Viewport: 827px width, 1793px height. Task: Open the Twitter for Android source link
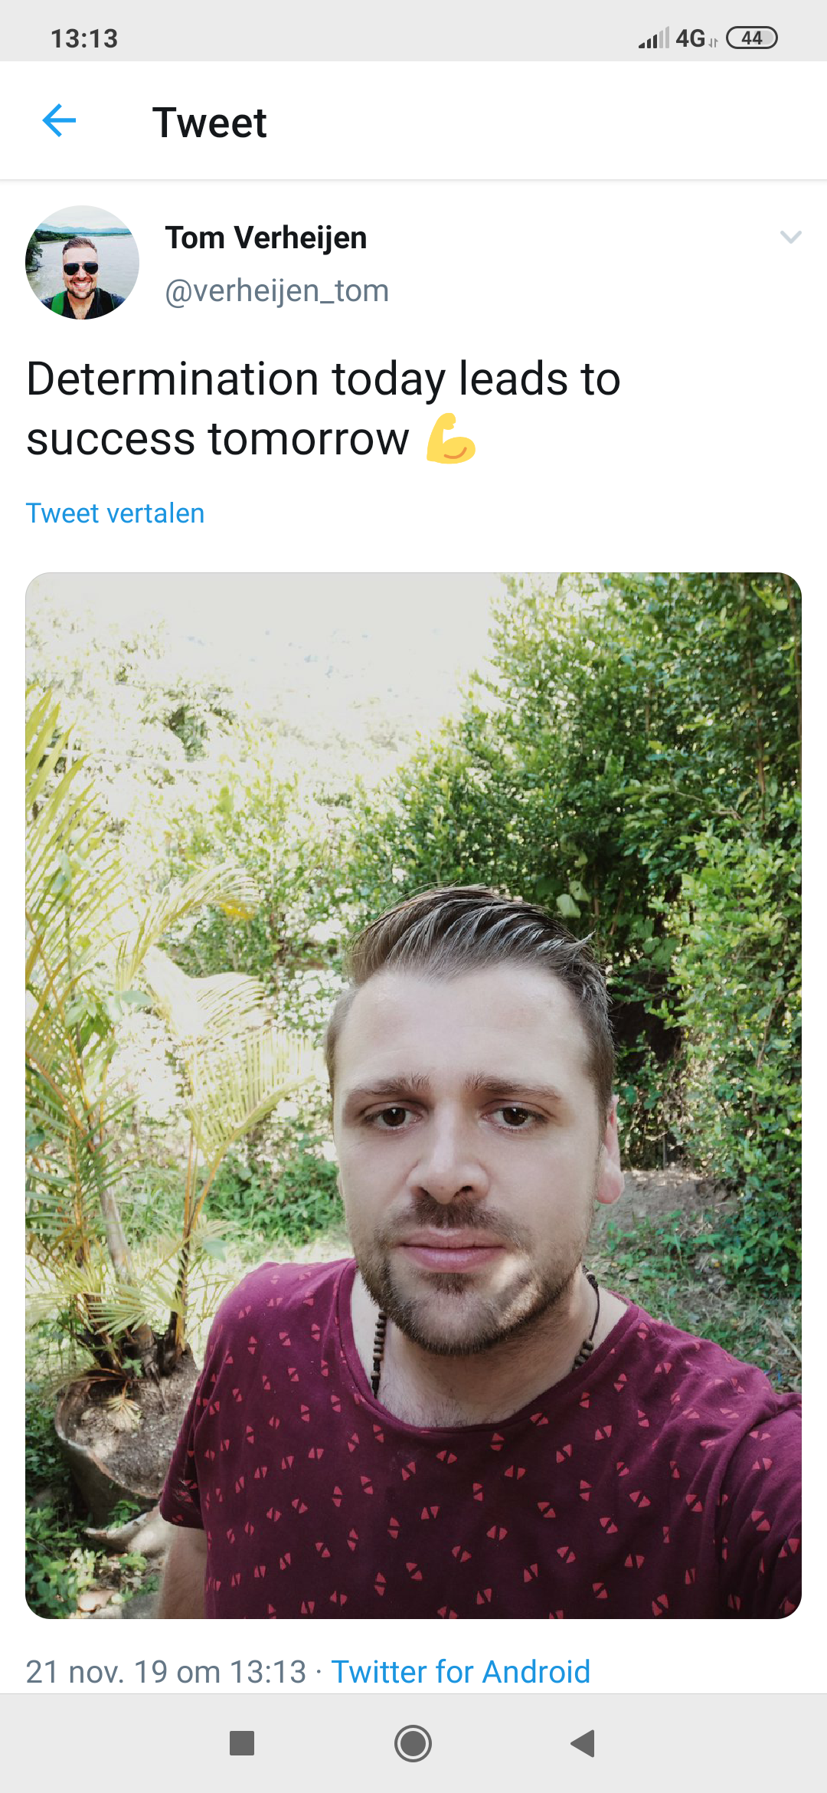point(460,1671)
